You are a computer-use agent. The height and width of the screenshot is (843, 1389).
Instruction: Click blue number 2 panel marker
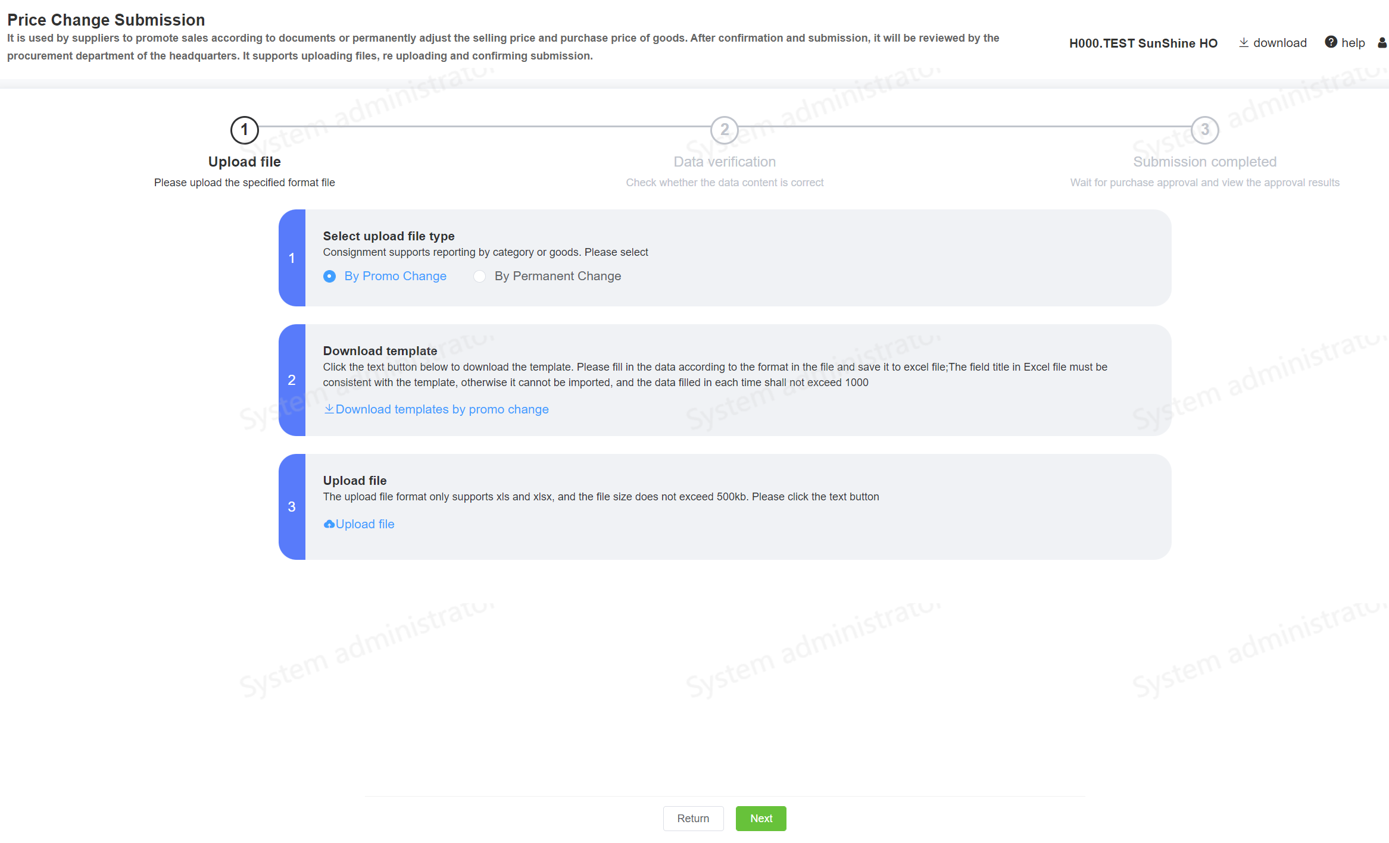tap(292, 380)
